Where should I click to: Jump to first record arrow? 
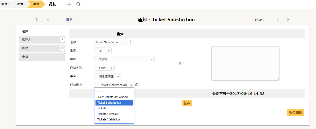click(x=37, y=19)
